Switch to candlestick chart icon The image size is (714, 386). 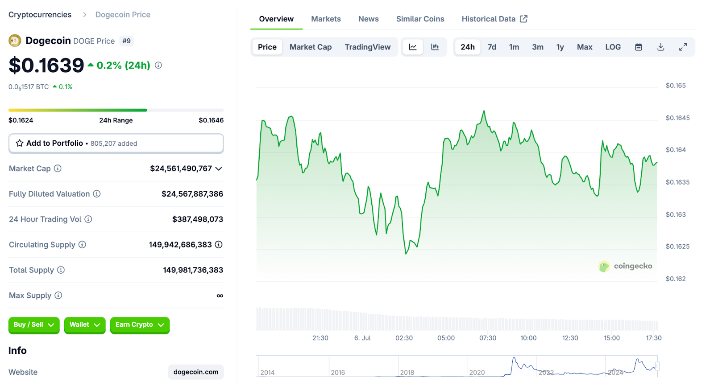tap(435, 47)
